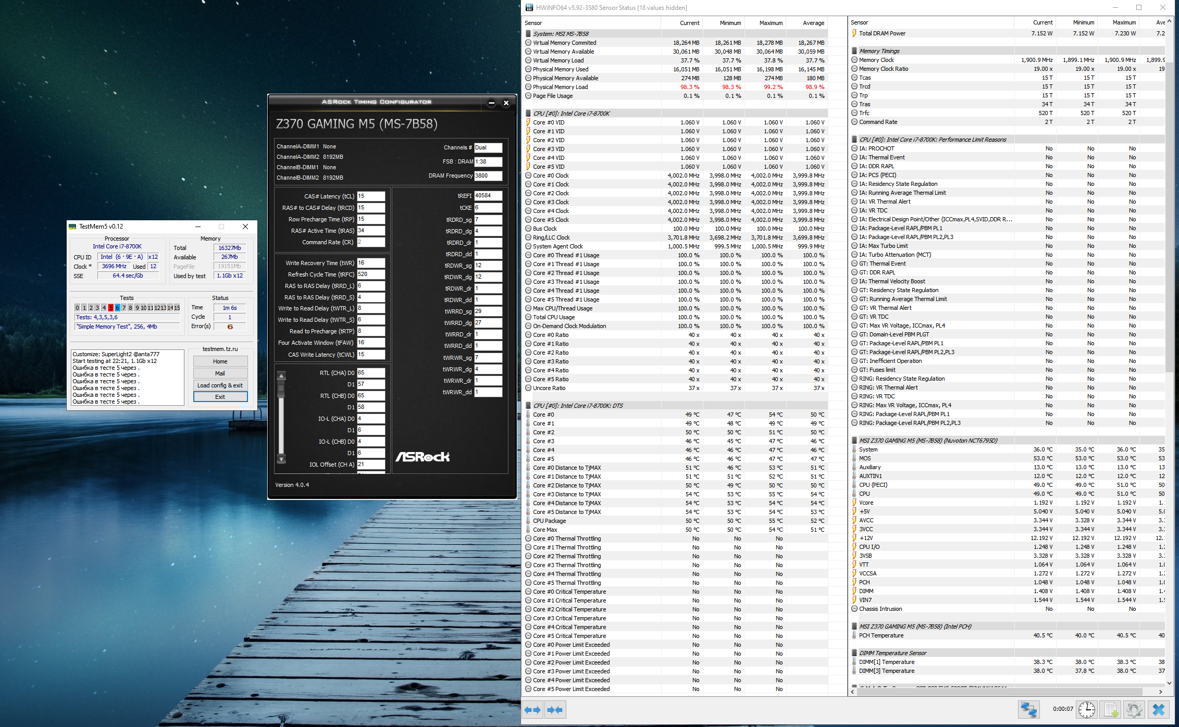1179x727 pixels.
Task: Click the Sensor column header on left
Action: [x=533, y=23]
